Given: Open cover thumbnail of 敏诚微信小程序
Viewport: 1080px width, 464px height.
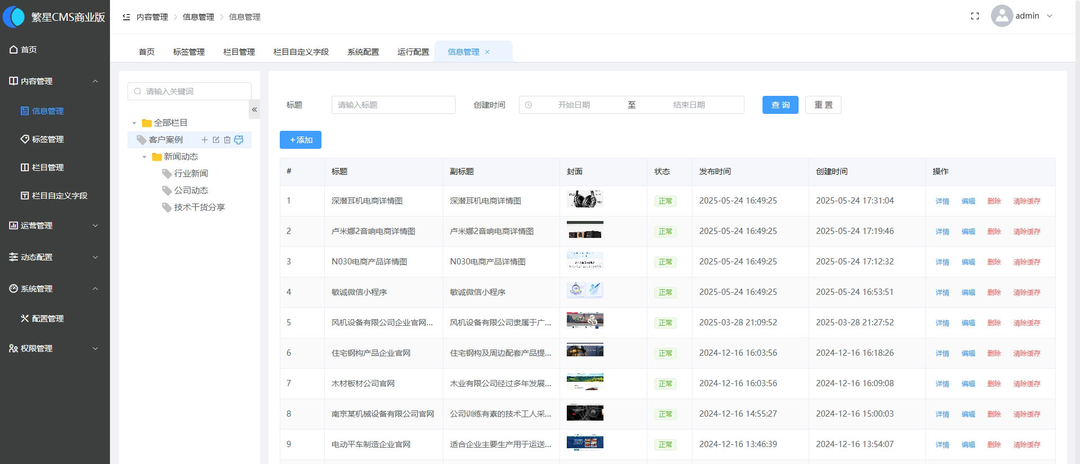Looking at the screenshot, I should 585,290.
